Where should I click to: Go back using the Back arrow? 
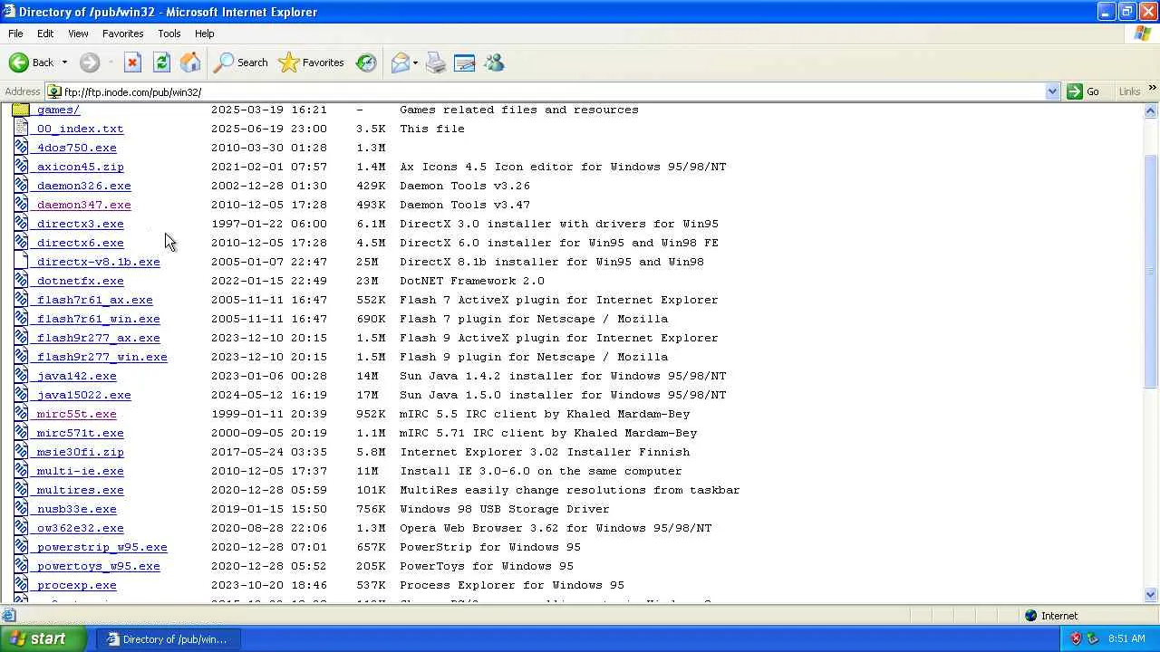tap(31, 62)
